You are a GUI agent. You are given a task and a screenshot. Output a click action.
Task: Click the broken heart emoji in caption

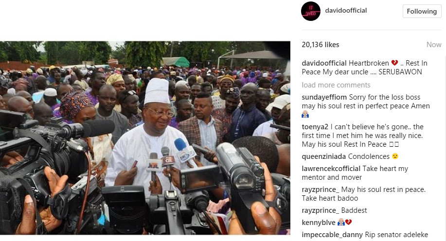(x=394, y=63)
